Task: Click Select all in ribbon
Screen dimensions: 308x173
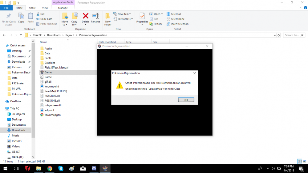Action: click(174, 14)
